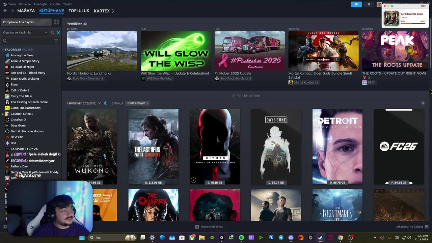Go back with the left navigation arrow
Image resolution: width=432 pixels, height=243 pixels.
click(5, 11)
